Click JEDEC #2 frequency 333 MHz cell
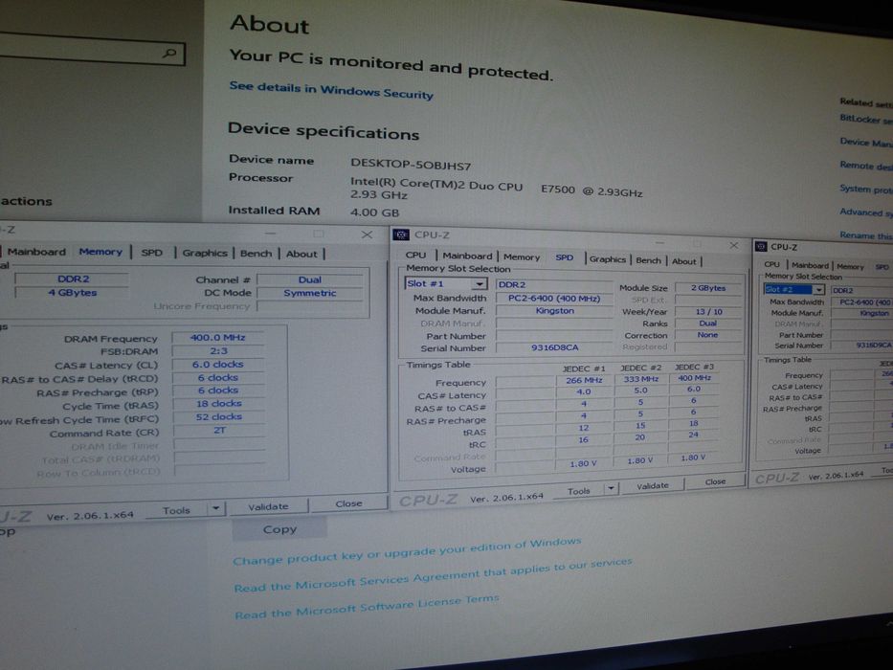The height and width of the screenshot is (670, 893). click(640, 379)
